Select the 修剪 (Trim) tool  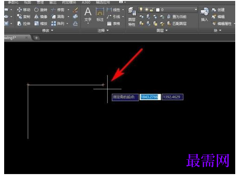[x=58, y=10]
